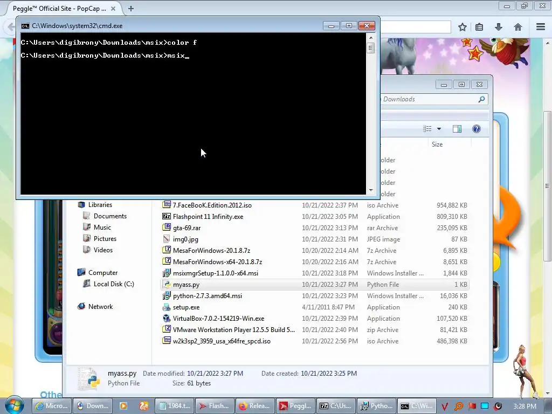Click the Explorer search Downloads field
This screenshot has height=414, width=552.
(430, 99)
